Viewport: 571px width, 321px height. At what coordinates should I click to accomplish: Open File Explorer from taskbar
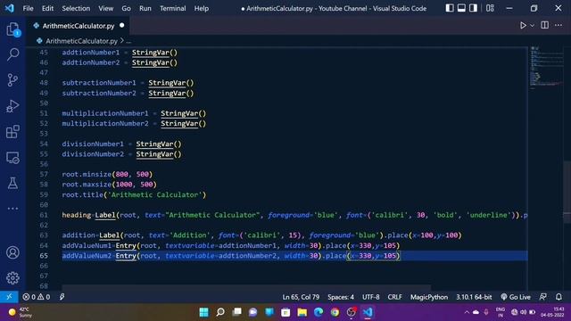coord(302,312)
